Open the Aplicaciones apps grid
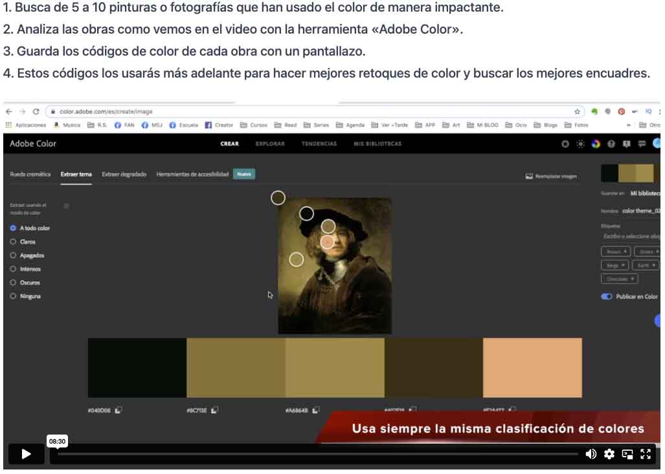Screen dimensions: 665x474 (25, 125)
